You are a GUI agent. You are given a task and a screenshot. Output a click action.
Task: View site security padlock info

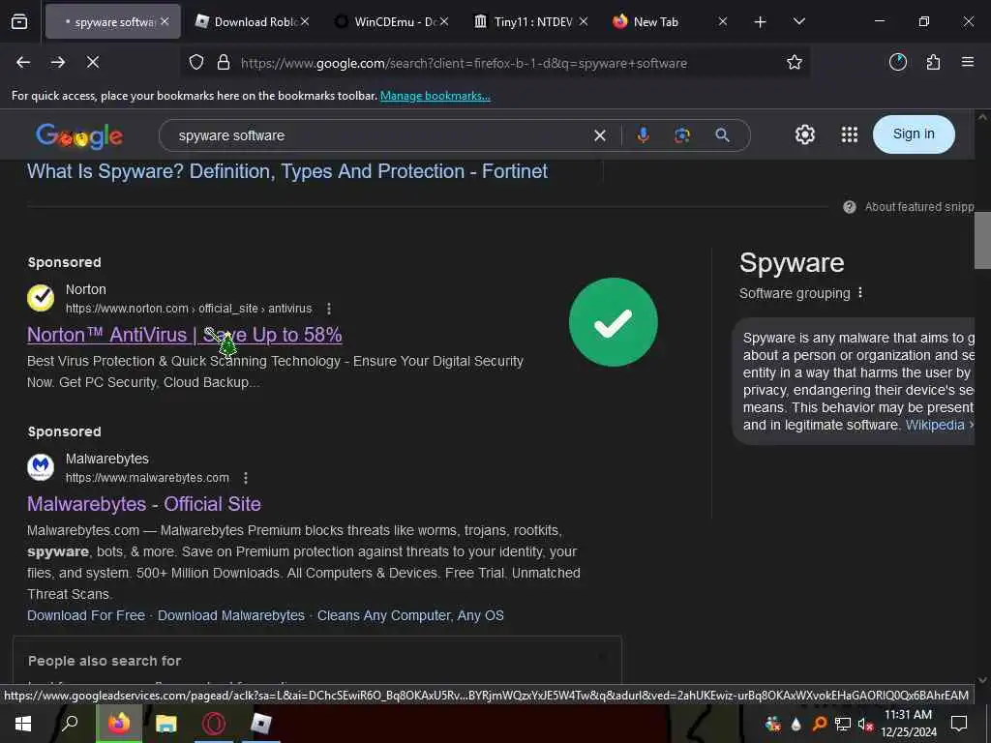224,63
